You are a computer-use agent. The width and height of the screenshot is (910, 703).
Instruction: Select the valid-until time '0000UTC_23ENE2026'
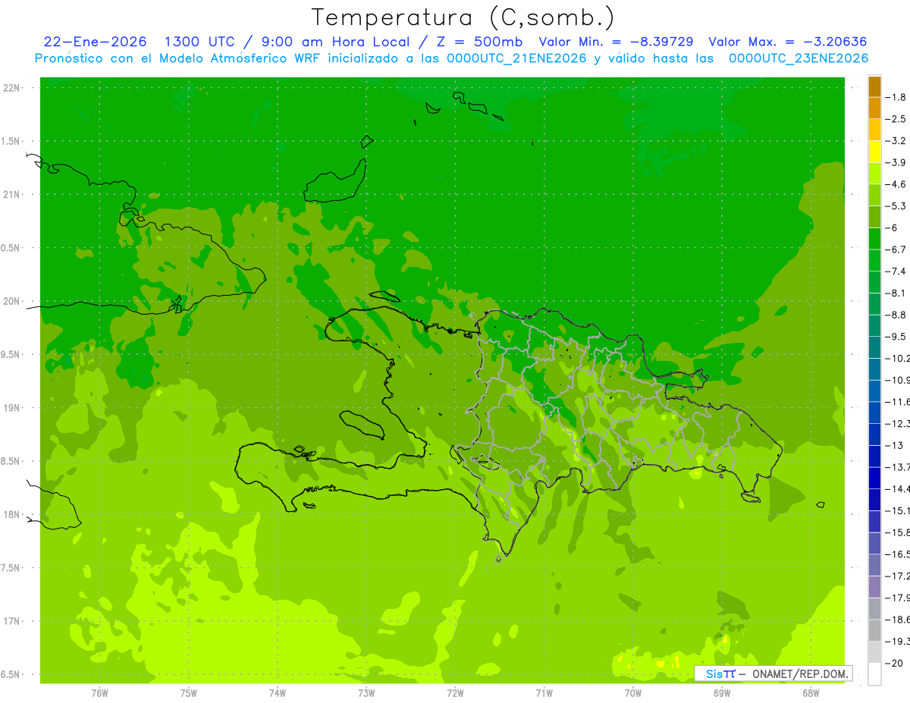point(799,58)
